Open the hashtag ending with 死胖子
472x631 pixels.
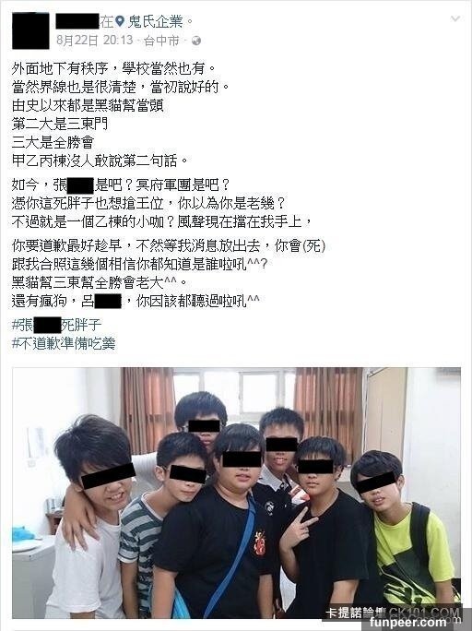coord(56,325)
